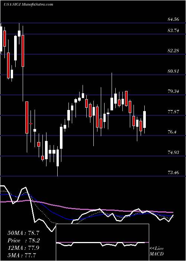This screenshot has height=261, width=186.
Task: Click the 77.87 price level label
Action: (x=173, y=112)
